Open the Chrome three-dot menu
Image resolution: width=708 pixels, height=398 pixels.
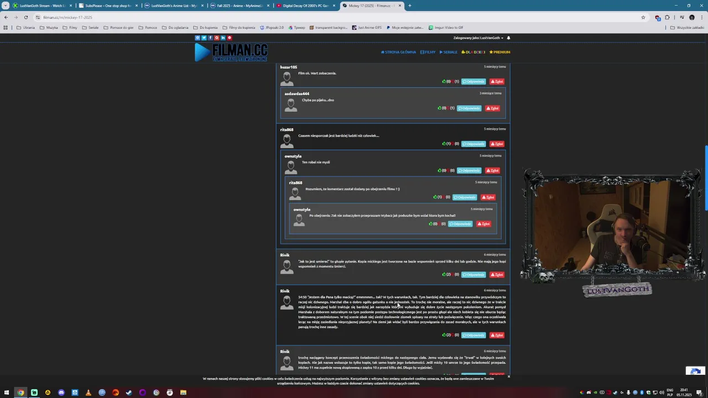point(702,17)
